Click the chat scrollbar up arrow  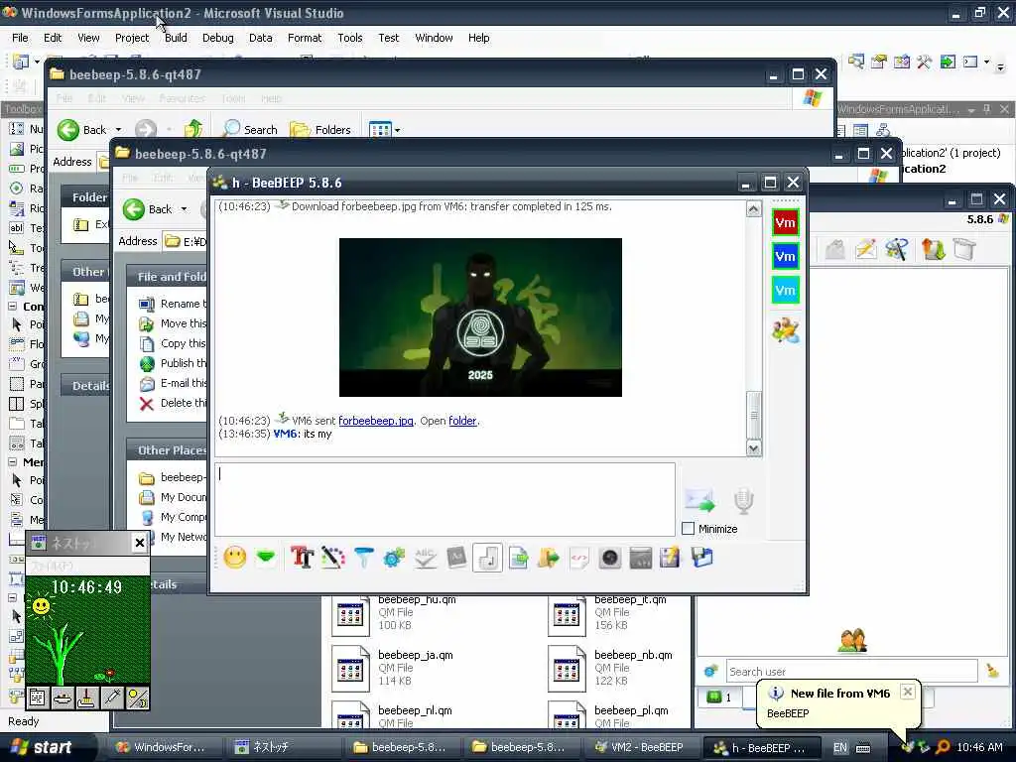click(x=753, y=209)
